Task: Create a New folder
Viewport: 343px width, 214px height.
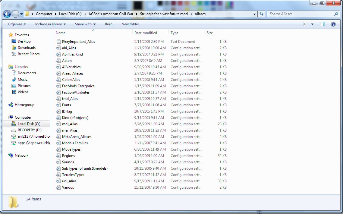Action: pos(130,24)
